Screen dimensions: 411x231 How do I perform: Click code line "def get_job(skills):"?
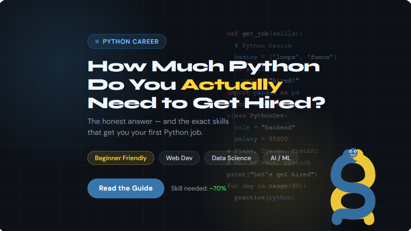[x=265, y=34]
